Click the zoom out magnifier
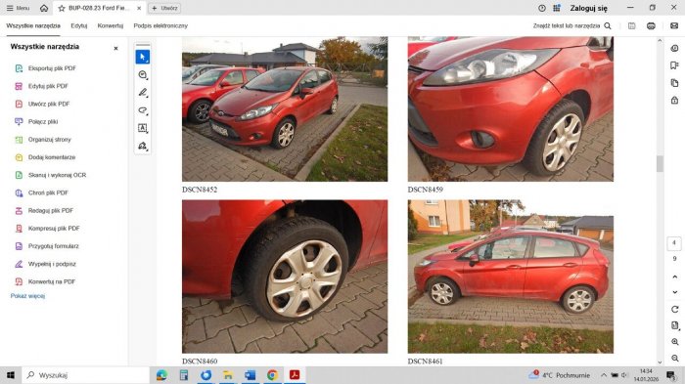685x384 pixels. (674, 358)
